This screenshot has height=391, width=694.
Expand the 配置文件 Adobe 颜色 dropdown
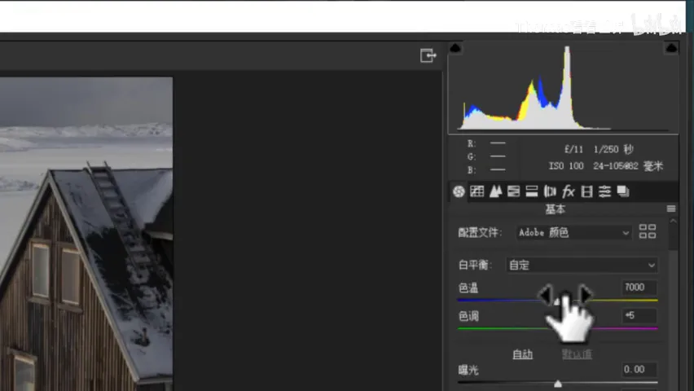pos(573,232)
